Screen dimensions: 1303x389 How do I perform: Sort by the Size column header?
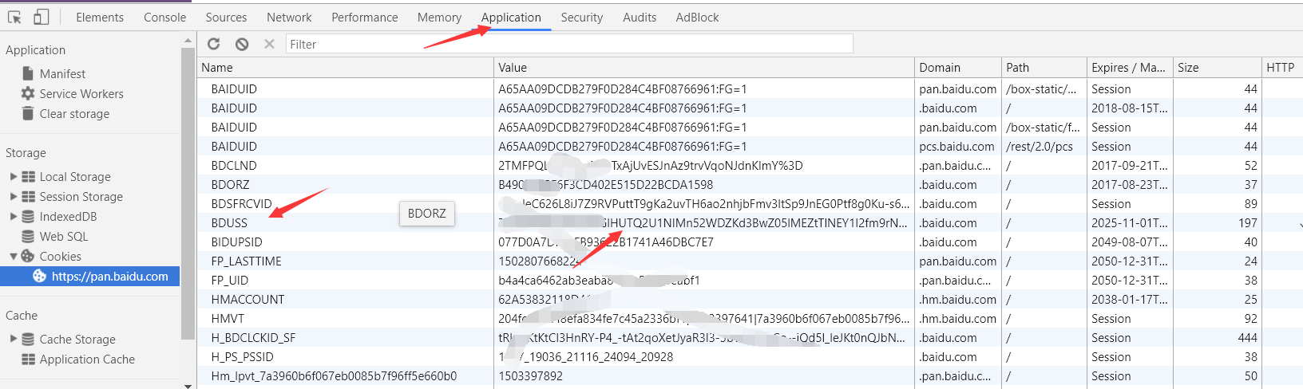pyautogui.click(x=1217, y=68)
